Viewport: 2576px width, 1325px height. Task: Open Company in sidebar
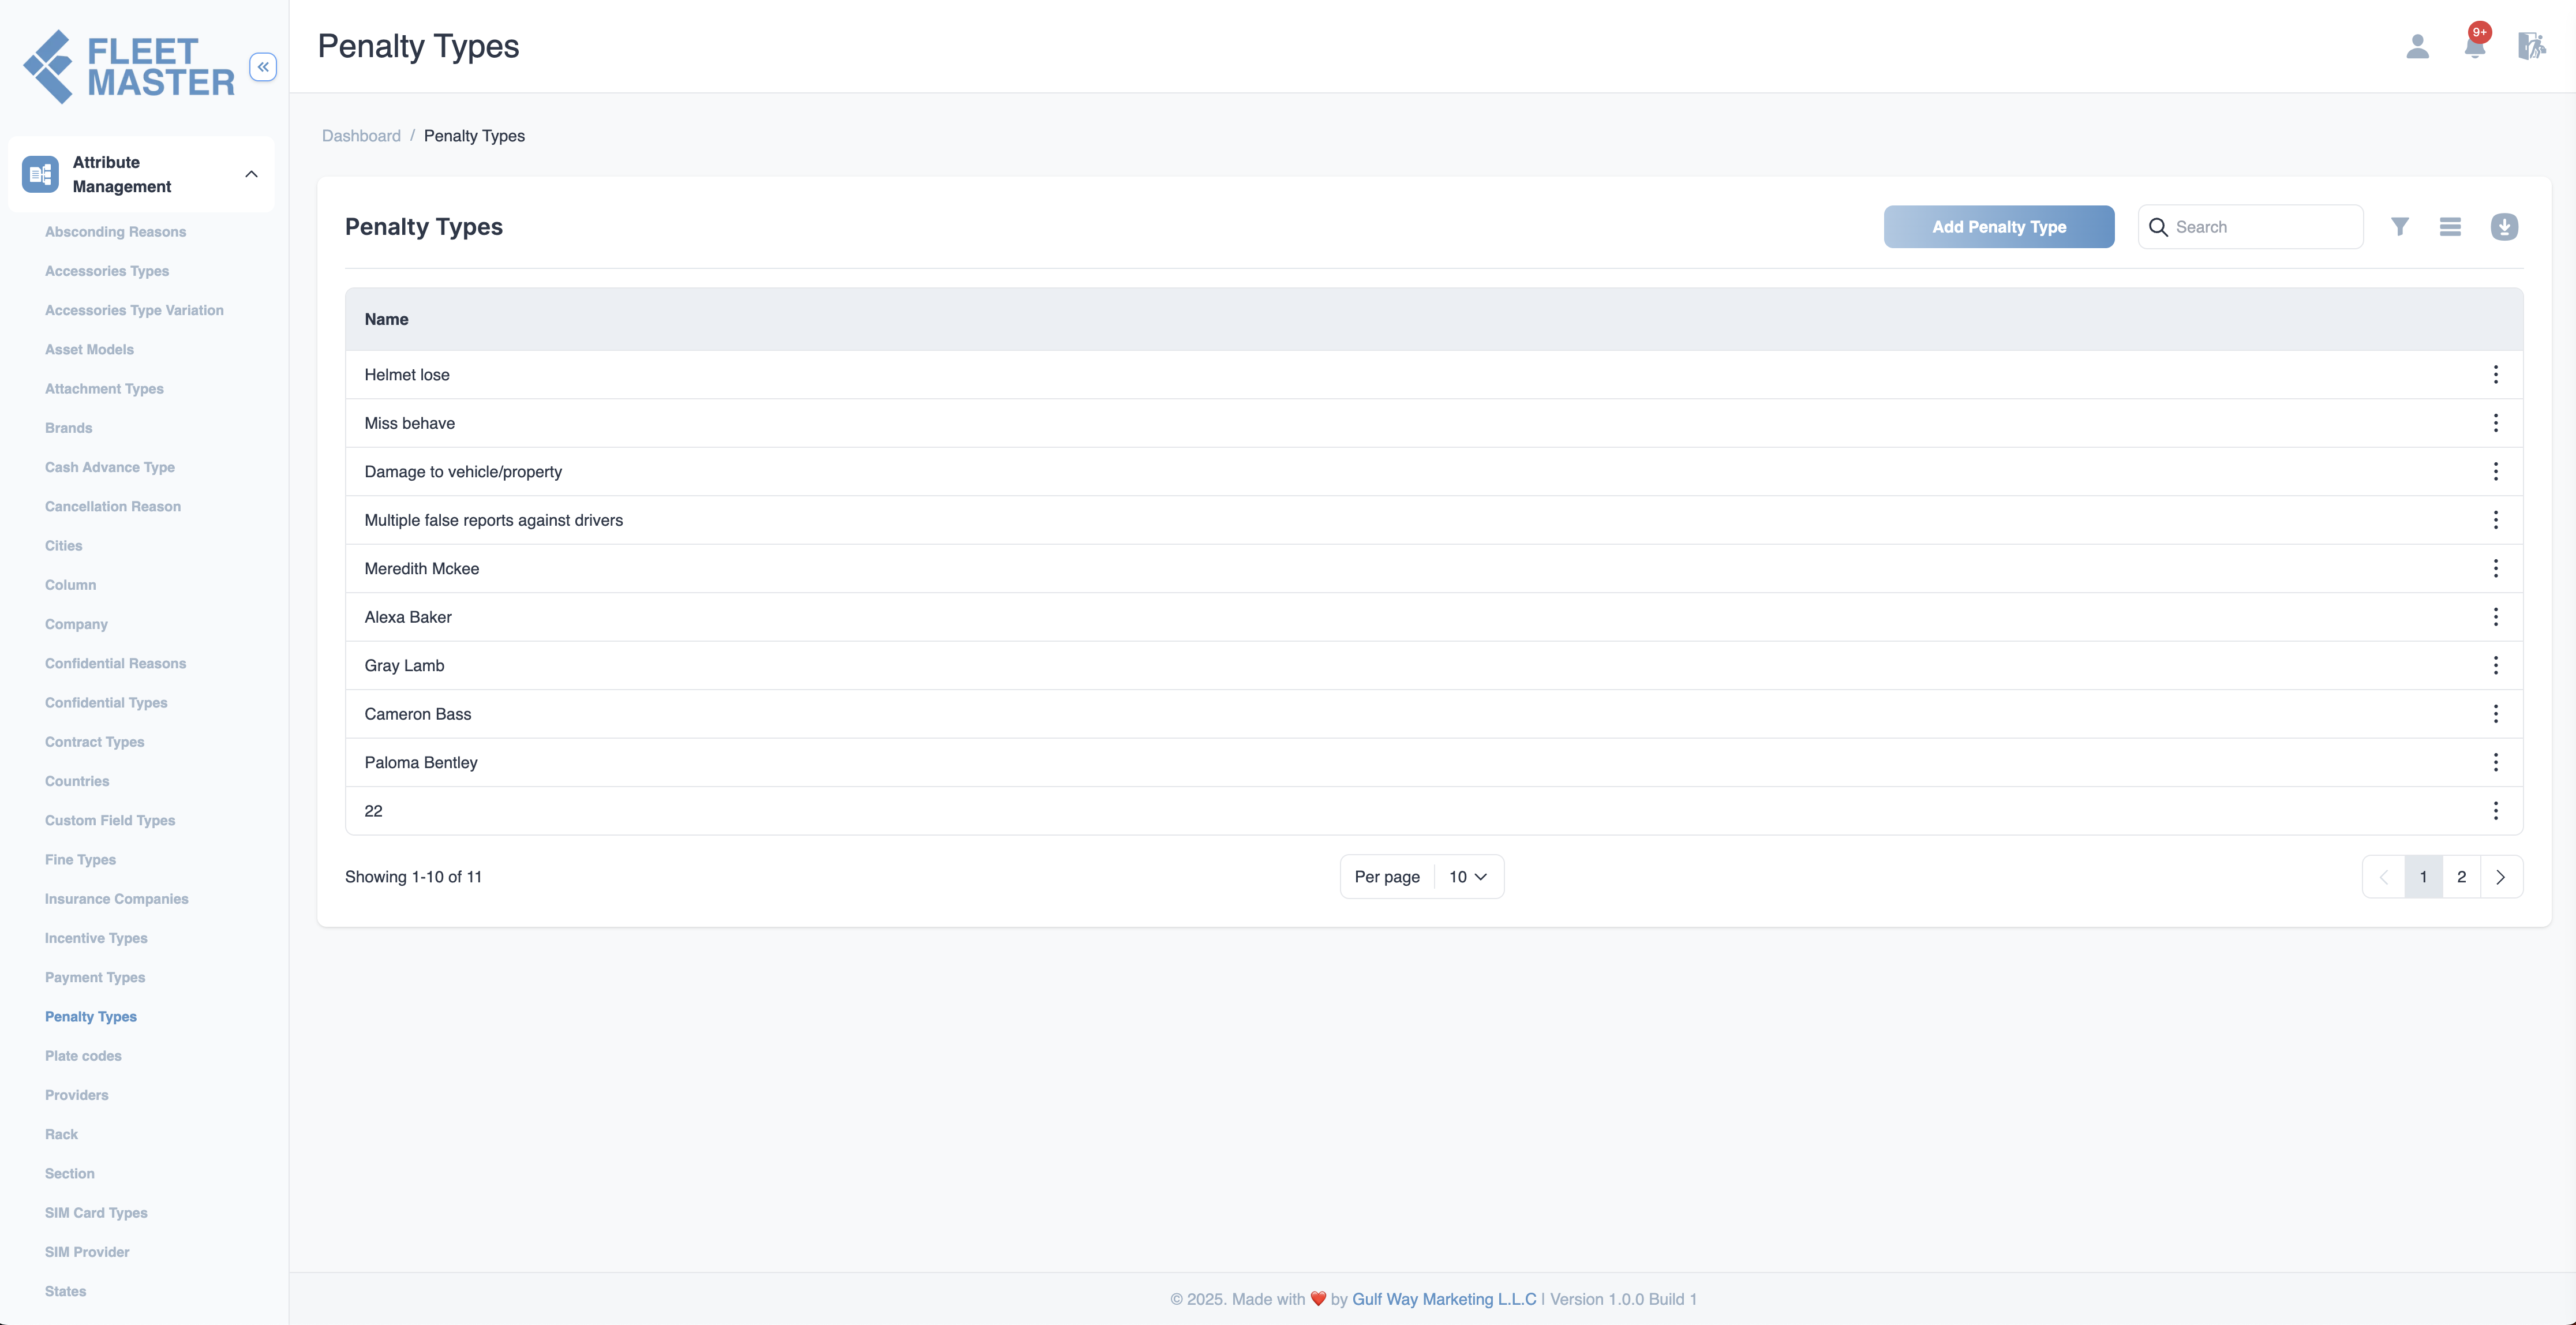click(76, 624)
